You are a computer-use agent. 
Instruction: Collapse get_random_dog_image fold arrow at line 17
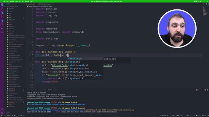point(35,62)
